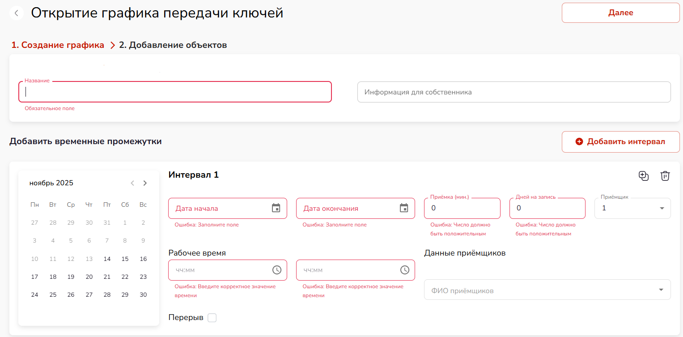Select November 21 in the calendar
This screenshot has width=683, height=337.
point(107,277)
